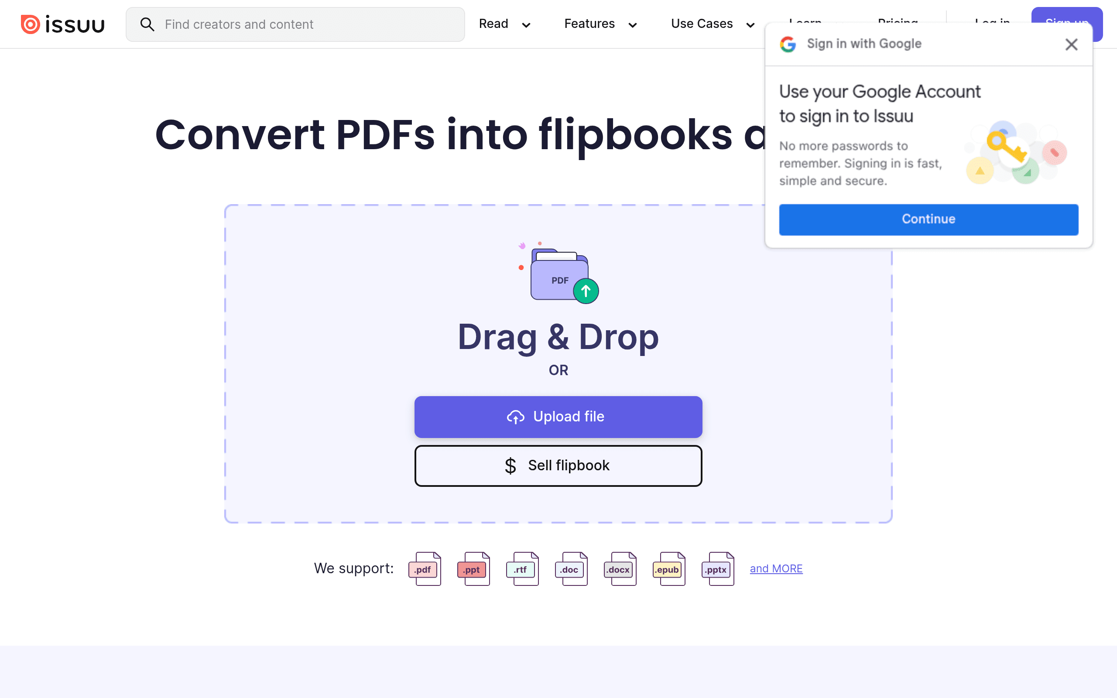Click the search magnifier icon
Screen dimensions: 1117x698
tap(147, 24)
